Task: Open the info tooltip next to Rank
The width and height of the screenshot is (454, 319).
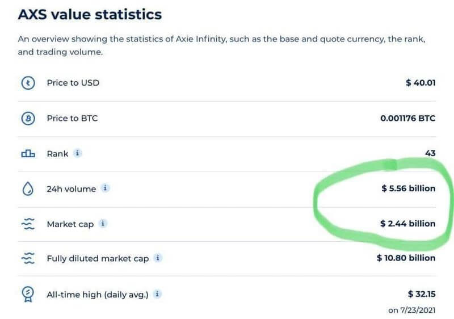Action: [x=77, y=153]
